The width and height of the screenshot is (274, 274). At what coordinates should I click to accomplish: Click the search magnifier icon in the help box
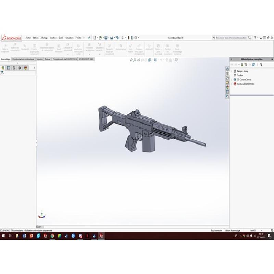pos(250,37)
